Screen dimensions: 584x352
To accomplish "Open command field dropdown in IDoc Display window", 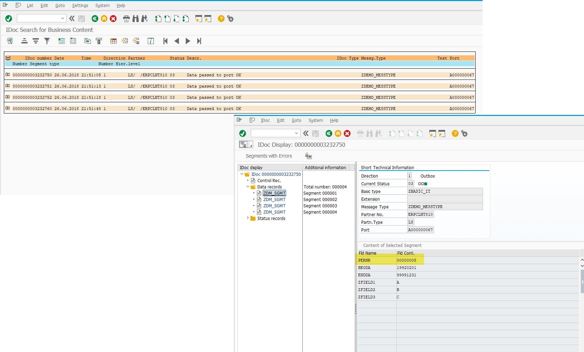I will [296, 133].
